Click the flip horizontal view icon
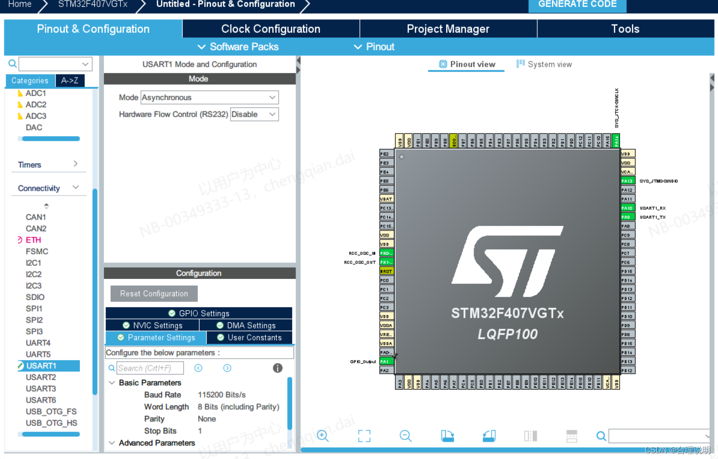Image resolution: width=718 pixels, height=459 pixels. [x=530, y=436]
